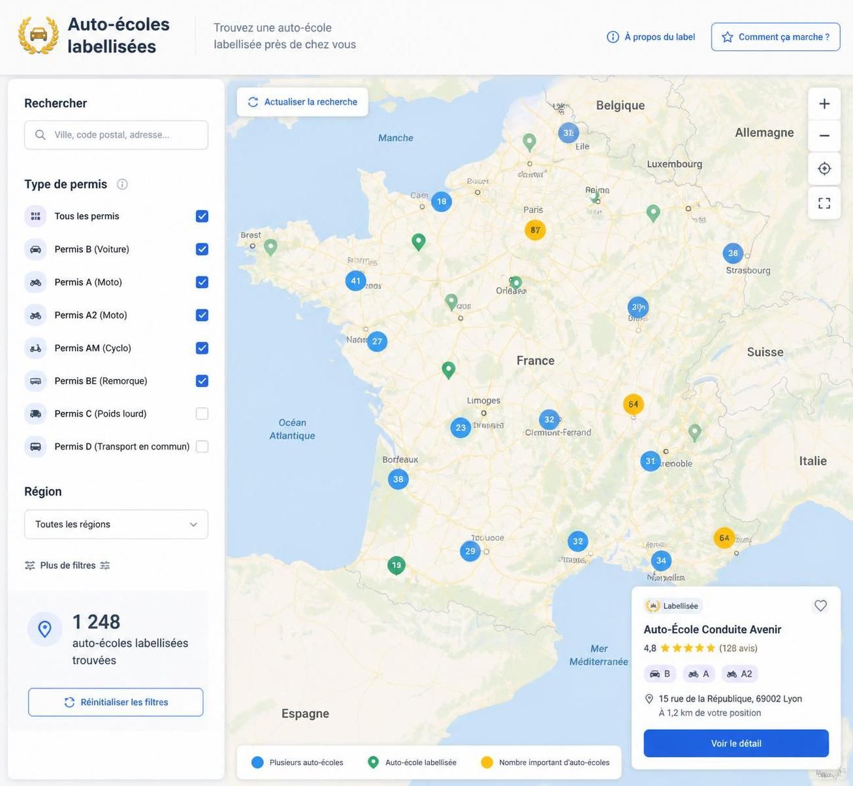Uncheck Permis B (Voiture)

[202, 249]
